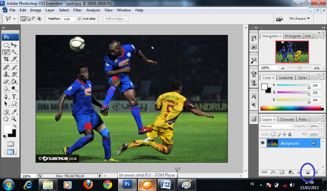This screenshot has height=191, width=327.
Task: Select the Brush tool
Action: coord(14,67)
